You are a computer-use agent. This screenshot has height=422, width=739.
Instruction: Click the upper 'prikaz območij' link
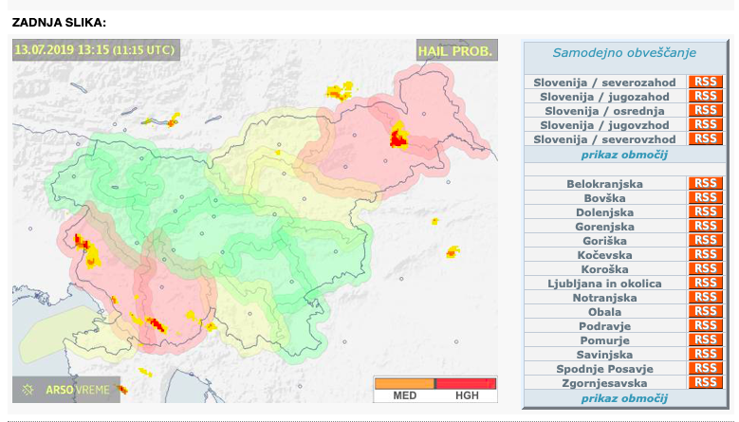(624, 154)
